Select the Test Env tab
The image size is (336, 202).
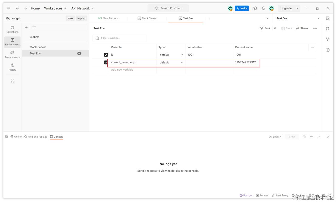click(186, 18)
